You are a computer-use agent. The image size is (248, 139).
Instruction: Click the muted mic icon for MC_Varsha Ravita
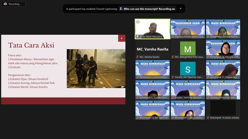pyautogui.click(x=137, y=57)
